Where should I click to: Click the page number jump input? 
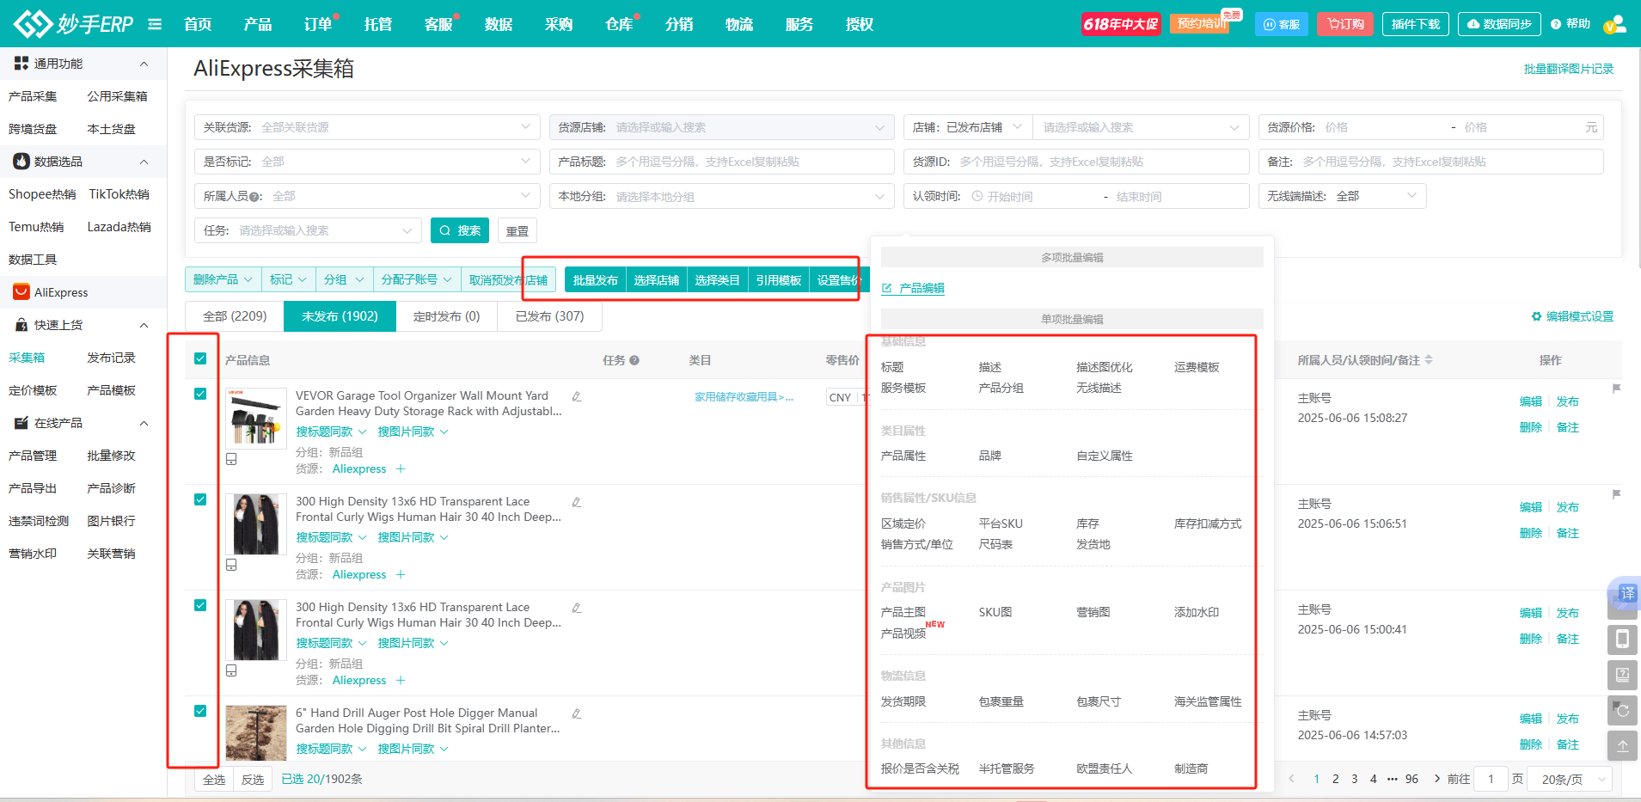tap(1491, 779)
